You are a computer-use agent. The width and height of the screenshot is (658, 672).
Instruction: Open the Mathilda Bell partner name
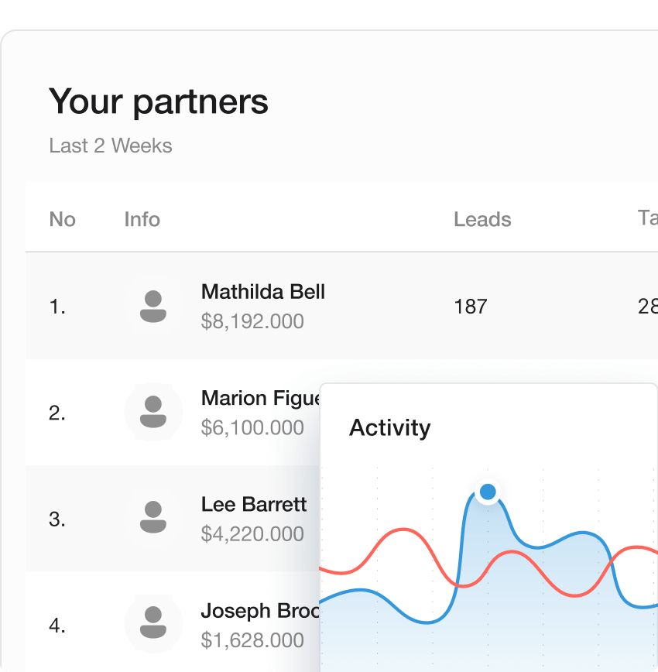pyautogui.click(x=262, y=292)
